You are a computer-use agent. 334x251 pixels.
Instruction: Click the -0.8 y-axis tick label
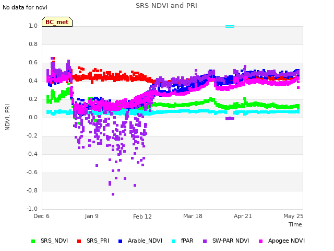(x=32, y=190)
